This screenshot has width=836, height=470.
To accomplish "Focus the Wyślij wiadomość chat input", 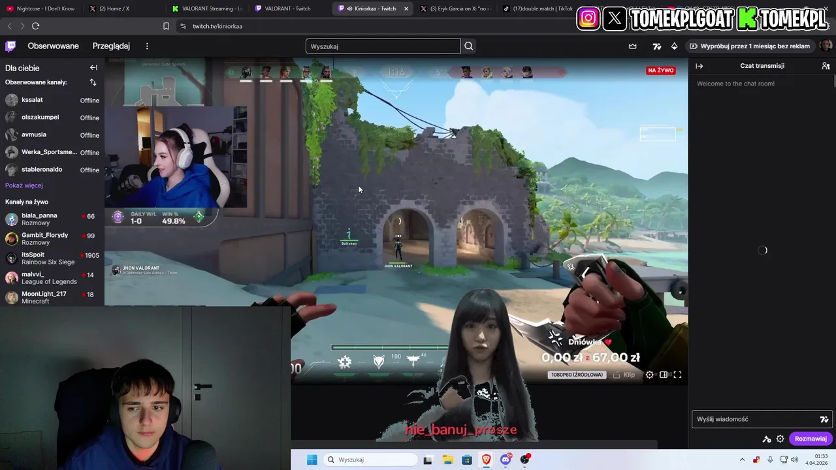I will (754, 419).
